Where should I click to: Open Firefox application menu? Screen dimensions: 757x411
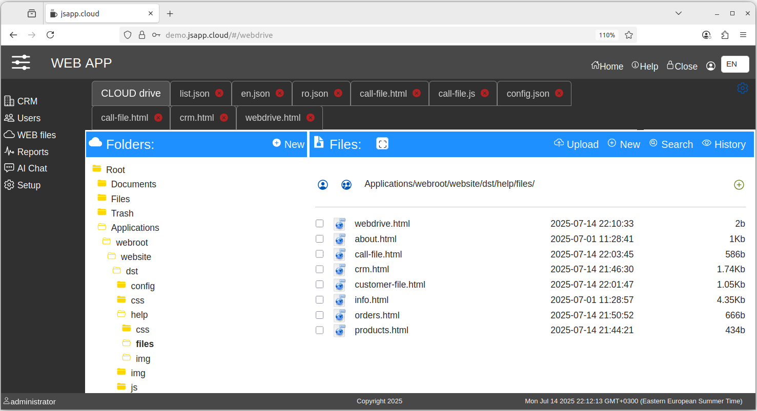click(743, 35)
